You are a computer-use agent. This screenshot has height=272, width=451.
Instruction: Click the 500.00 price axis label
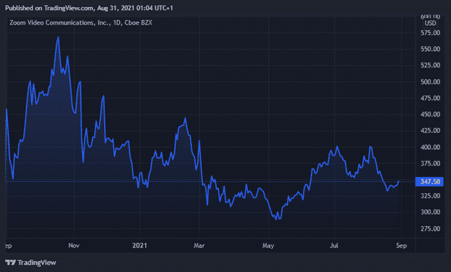(x=430, y=82)
